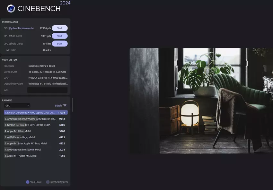Select Apple M1 Max ranking row
Image resolution: width=273 pixels, height=190 pixels.
pos(36,143)
